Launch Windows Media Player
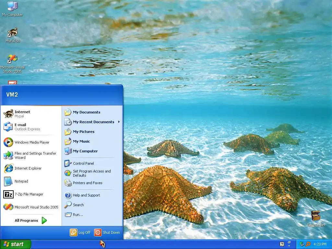Viewport: 332px width, 249px height. tap(31, 142)
